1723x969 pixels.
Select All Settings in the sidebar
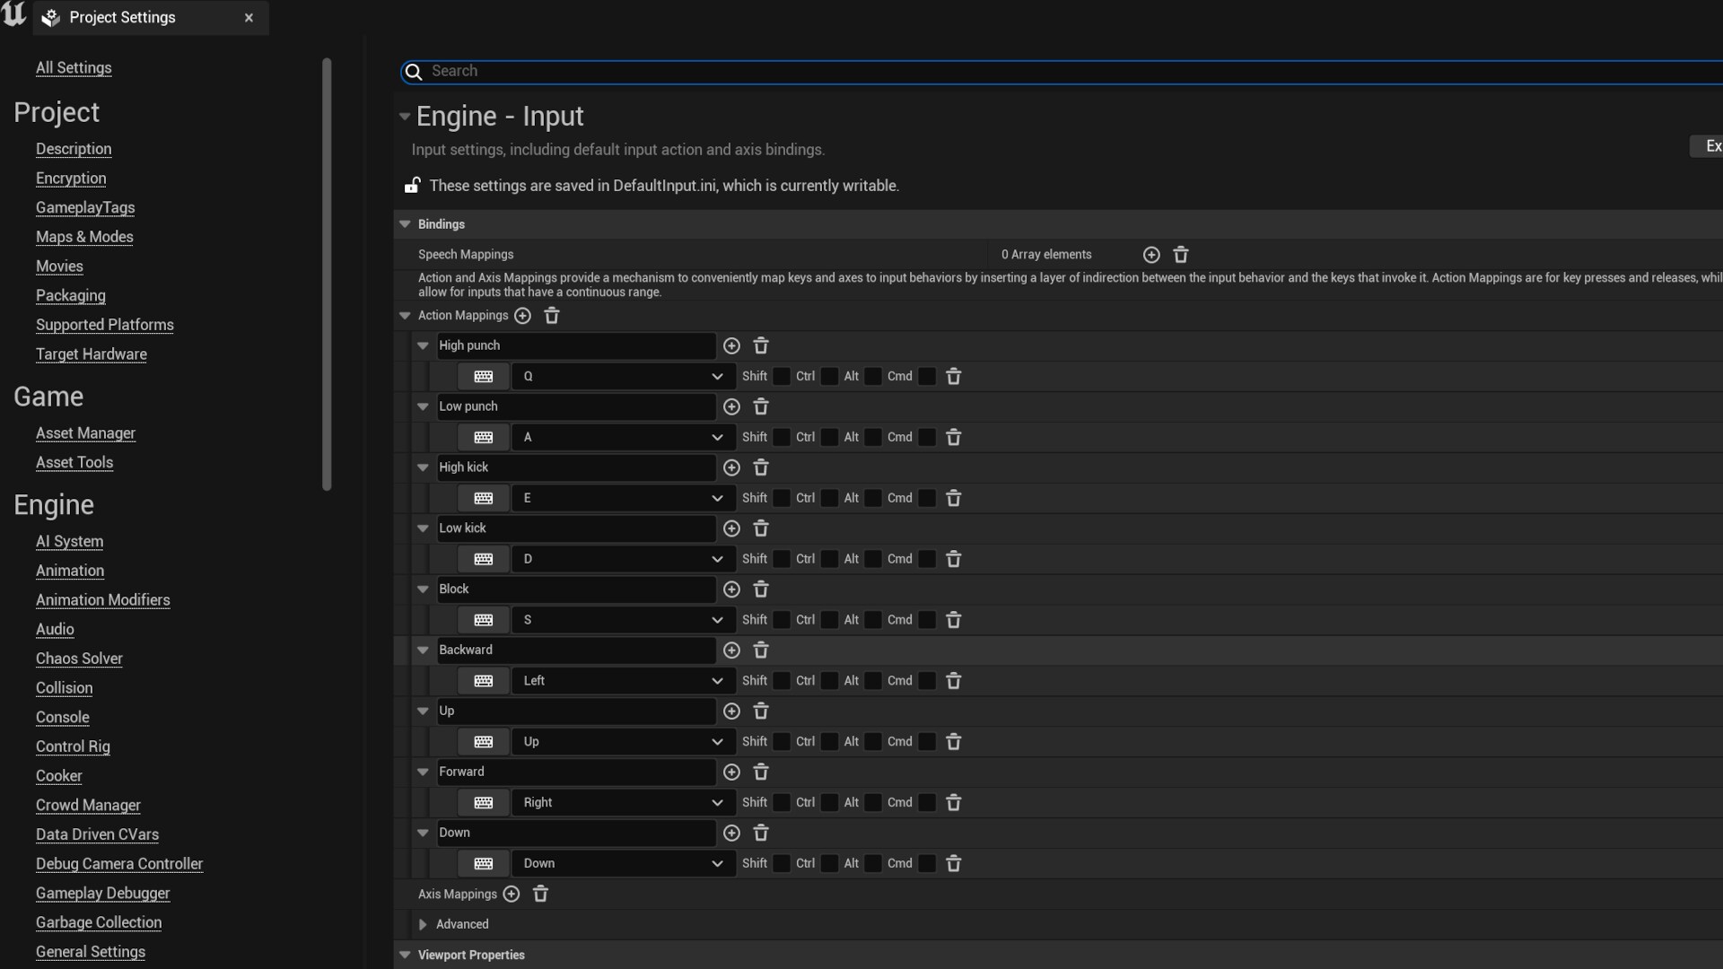click(73, 67)
